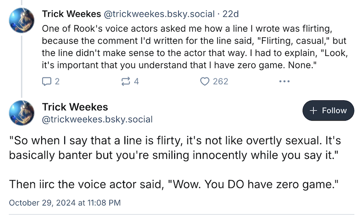This screenshot has width=362, height=215.
Task: Click the handle under the lower display name
Action: [x=97, y=119]
